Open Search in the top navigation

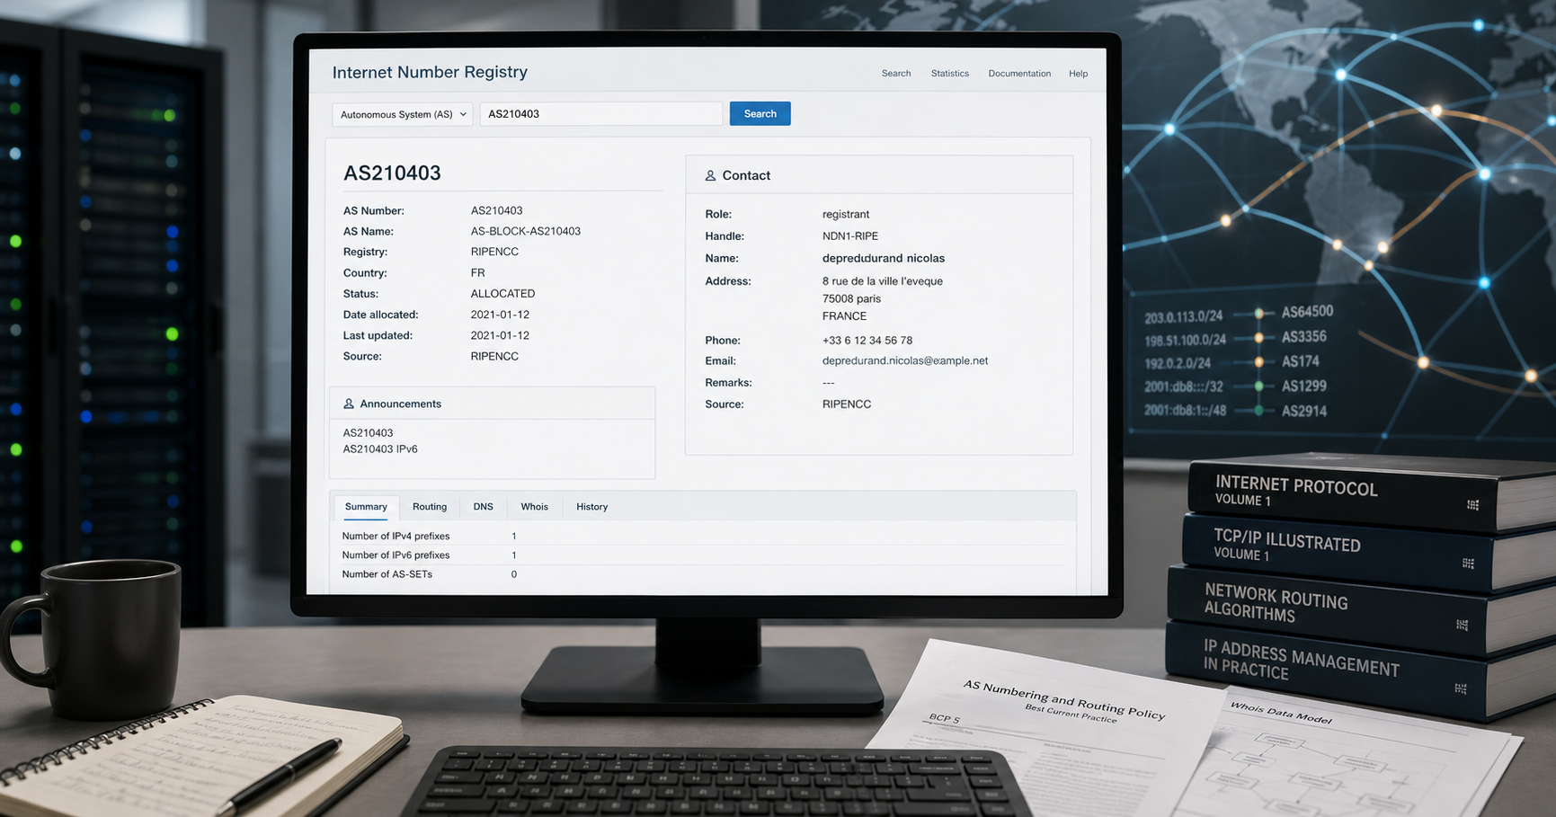[x=895, y=74]
